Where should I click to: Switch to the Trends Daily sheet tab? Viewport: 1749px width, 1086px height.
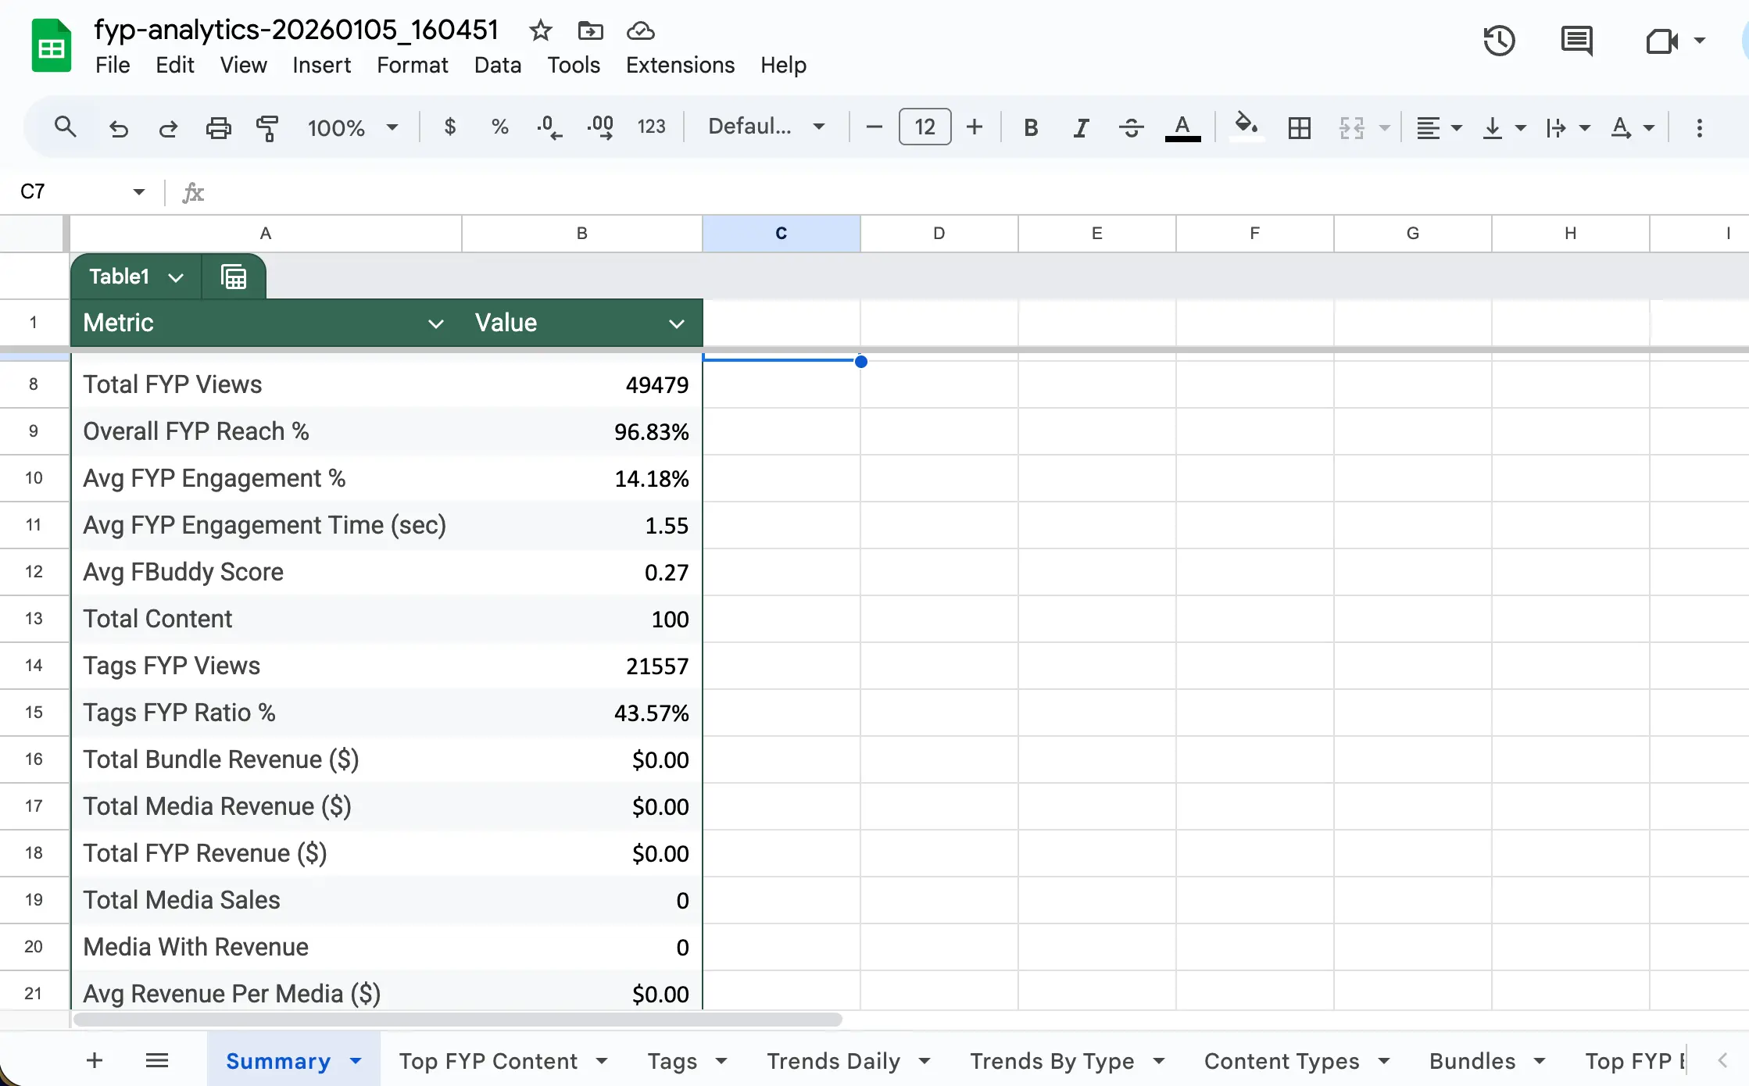pyautogui.click(x=835, y=1060)
